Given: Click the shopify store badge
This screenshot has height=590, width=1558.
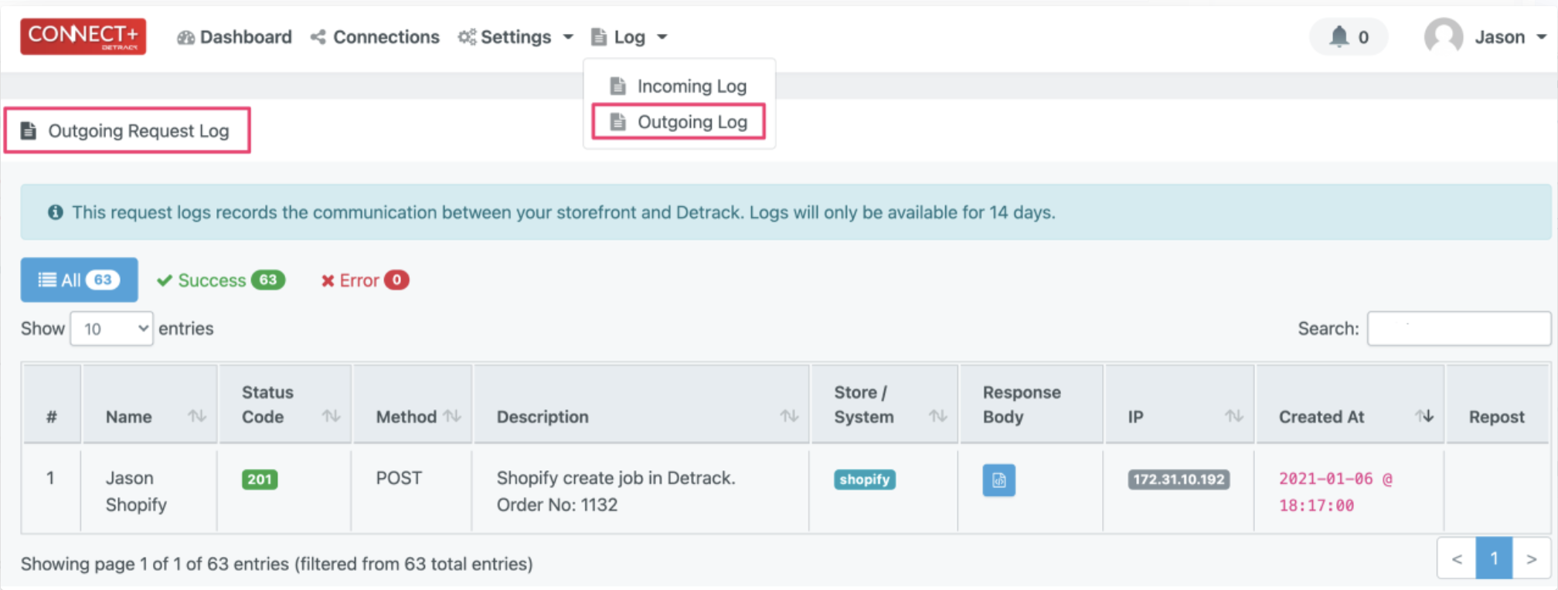Looking at the screenshot, I should click(x=865, y=480).
